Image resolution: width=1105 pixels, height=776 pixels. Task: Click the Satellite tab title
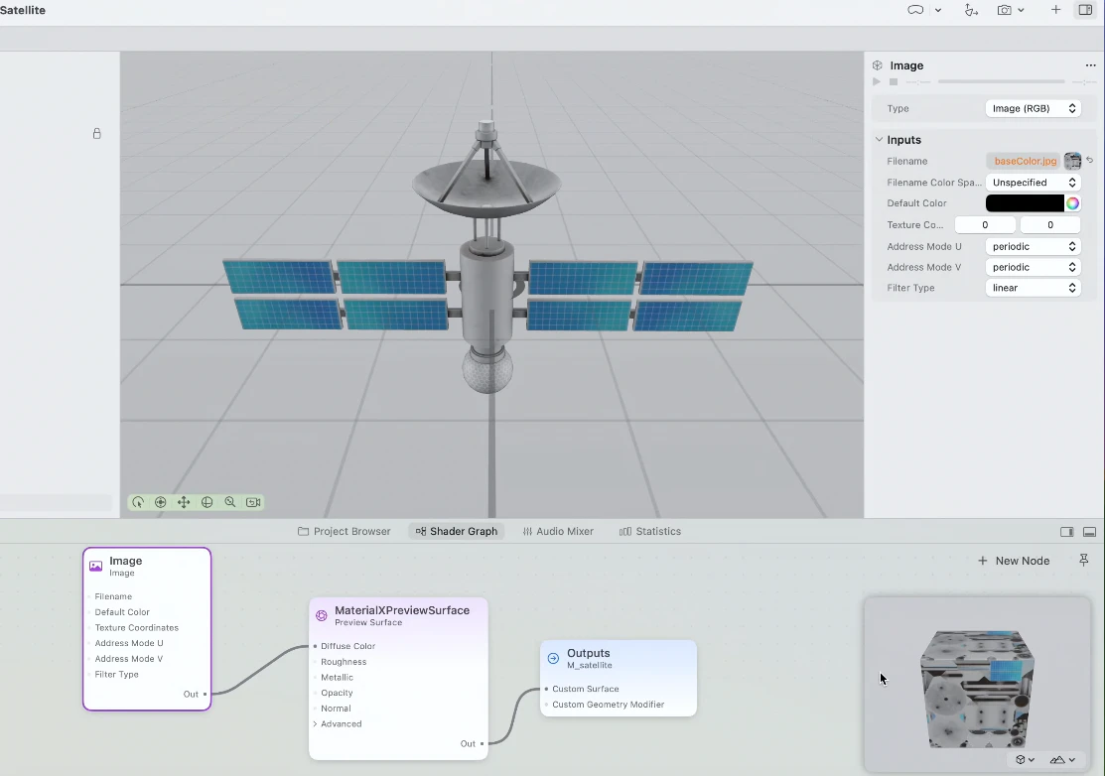pyautogui.click(x=23, y=10)
